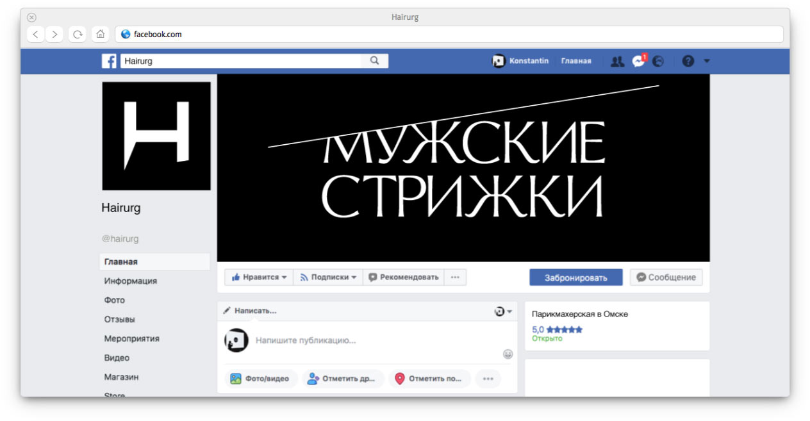This screenshot has height=421, width=810.
Task: Open friend requests icon
Action: tap(617, 61)
